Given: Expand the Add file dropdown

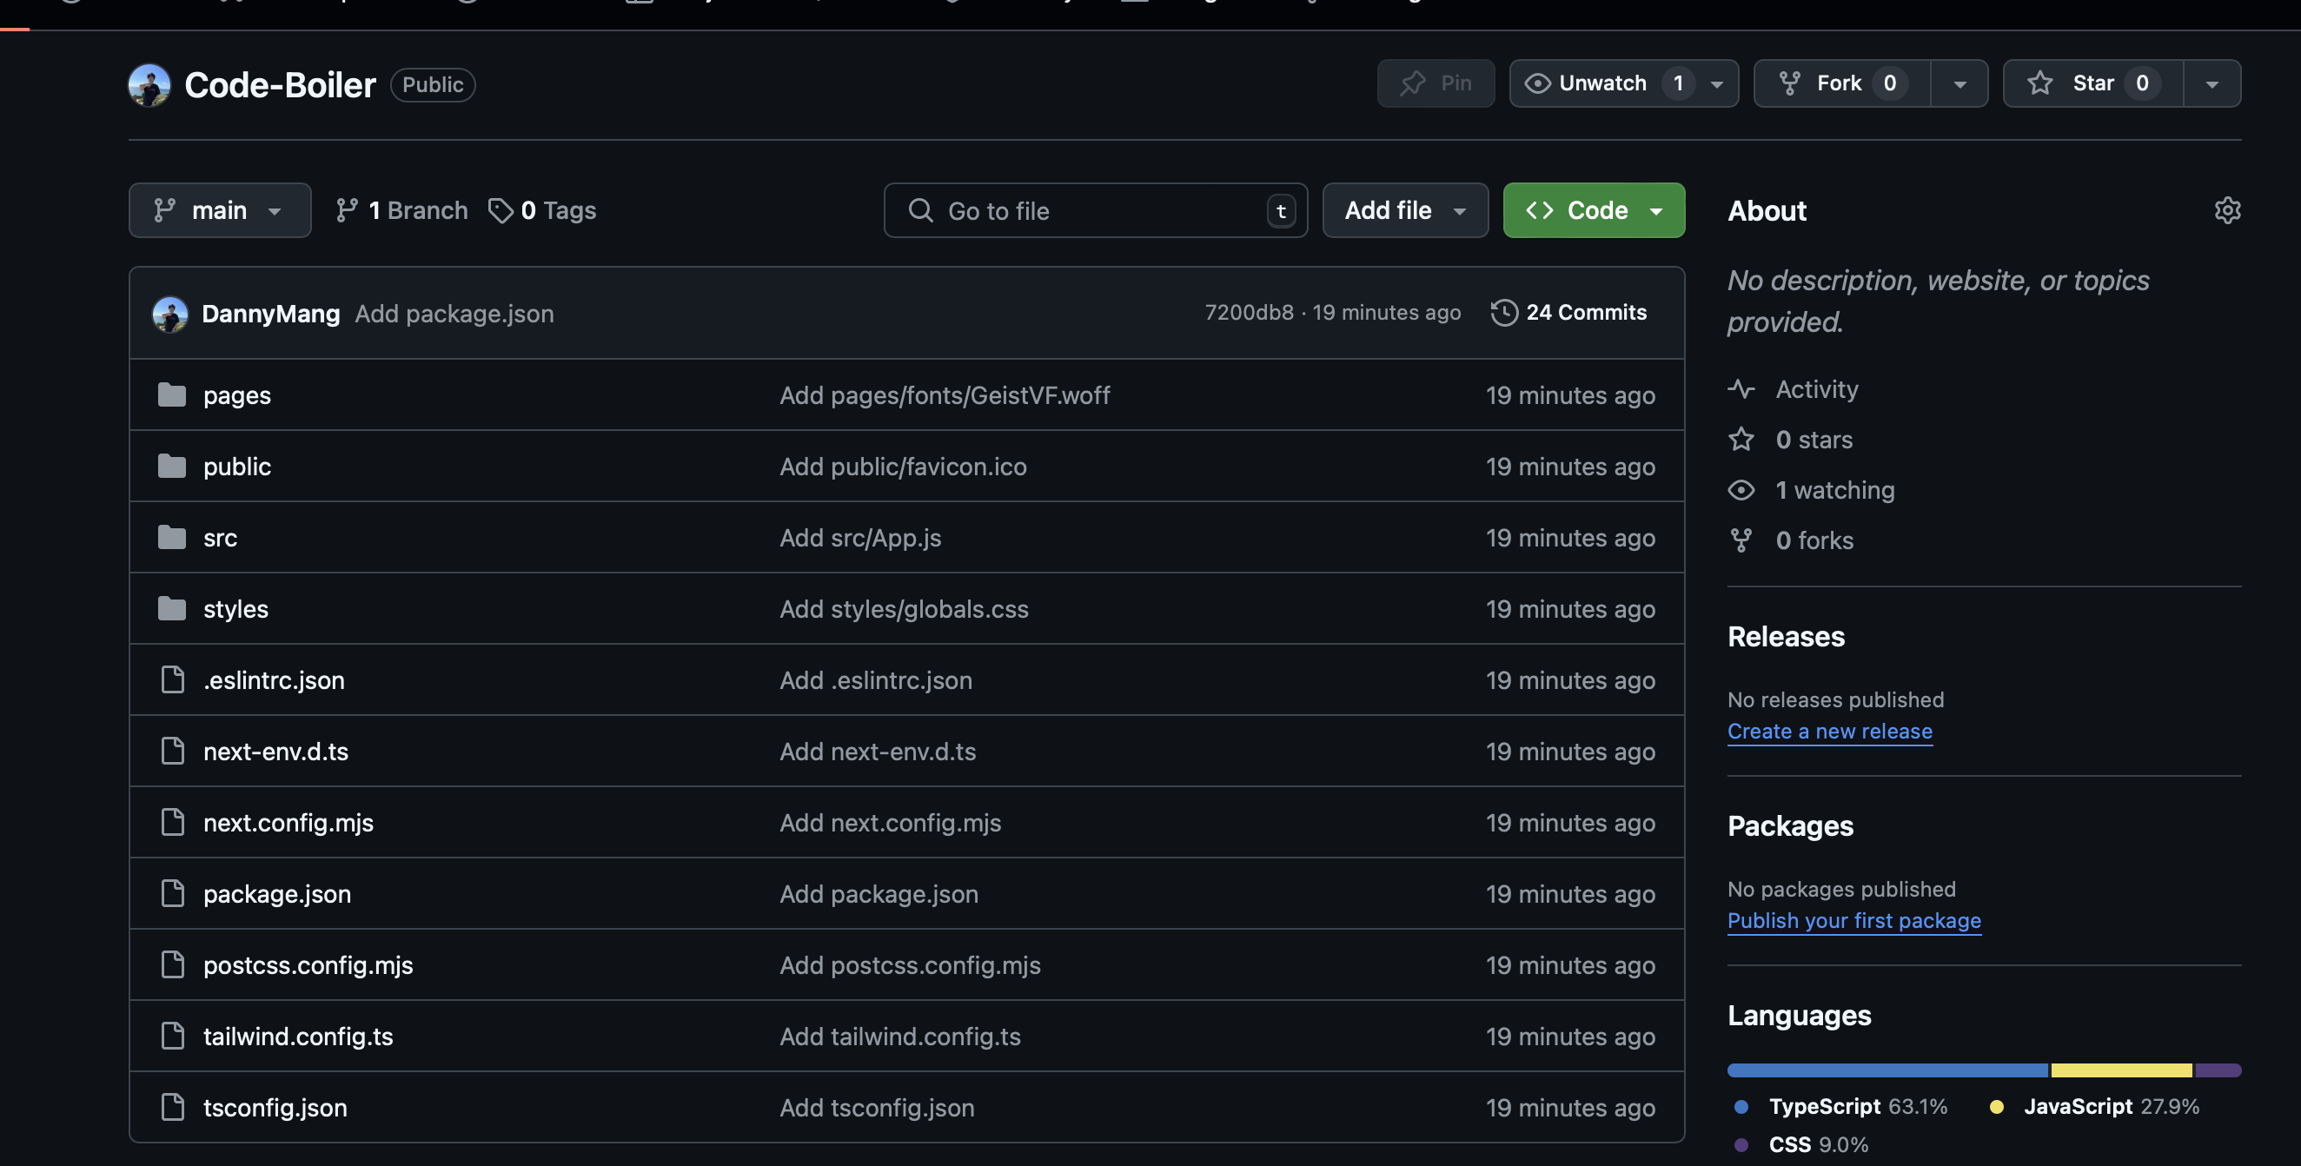Looking at the screenshot, I should click(1405, 211).
